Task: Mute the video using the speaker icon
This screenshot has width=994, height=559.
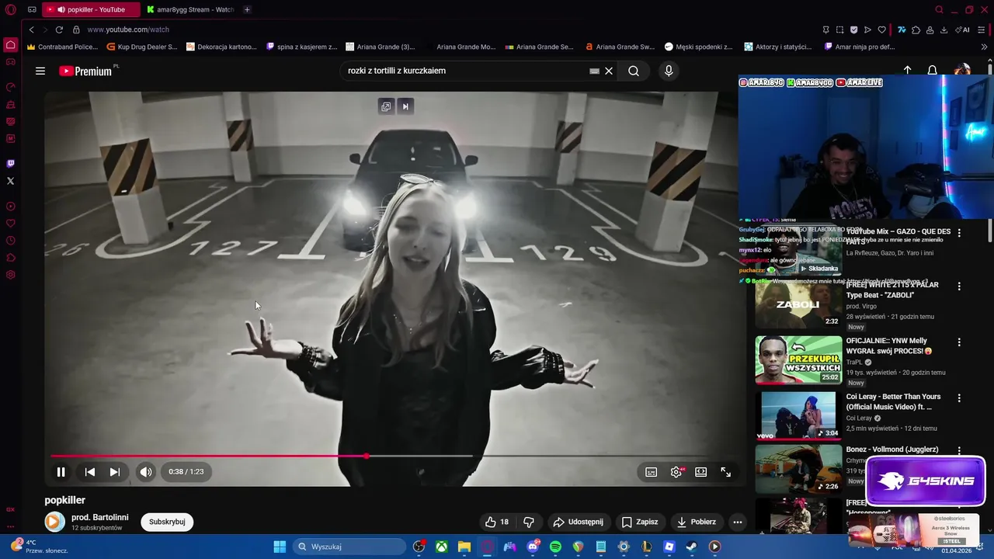Action: tap(146, 472)
